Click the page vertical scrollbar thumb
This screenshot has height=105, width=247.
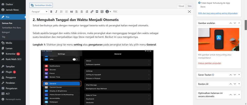click(x=245, y=25)
